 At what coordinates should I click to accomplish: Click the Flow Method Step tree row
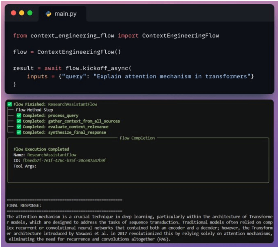point(34,110)
